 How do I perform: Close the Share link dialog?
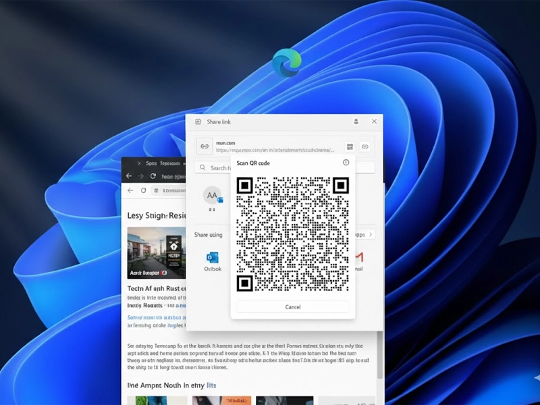[375, 122]
